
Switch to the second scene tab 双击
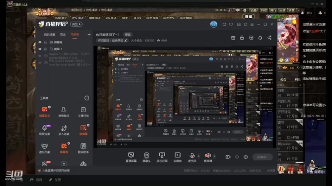point(63,35)
